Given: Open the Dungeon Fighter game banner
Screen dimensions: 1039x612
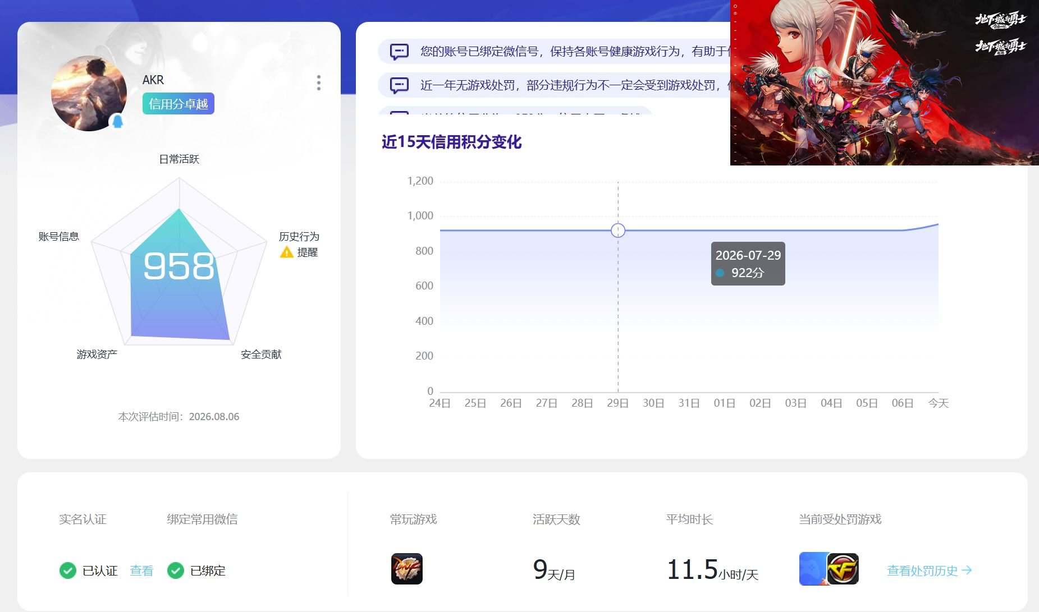Looking at the screenshot, I should (884, 82).
